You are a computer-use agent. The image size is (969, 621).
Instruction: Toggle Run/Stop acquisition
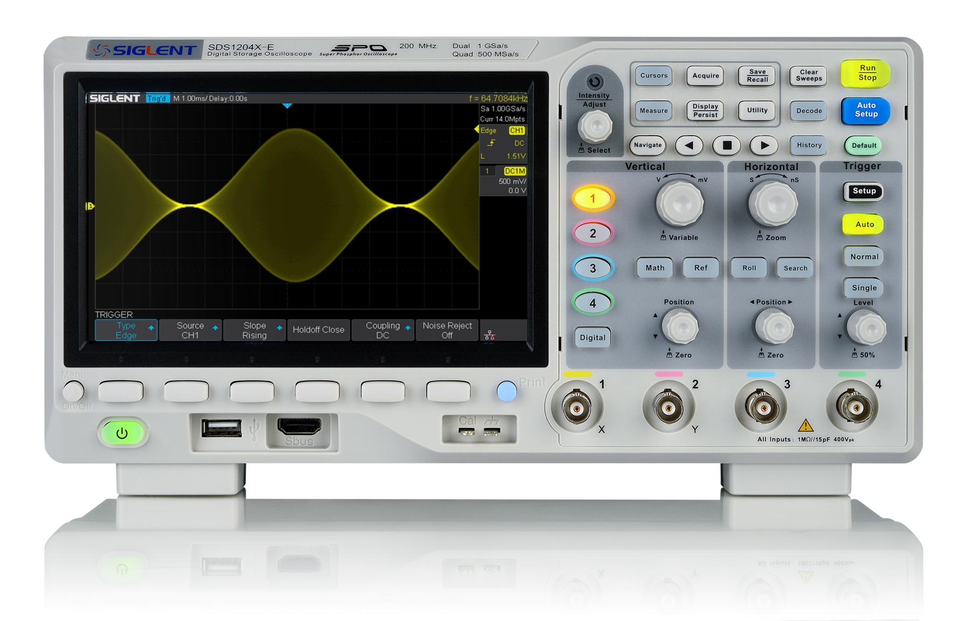[x=866, y=74]
